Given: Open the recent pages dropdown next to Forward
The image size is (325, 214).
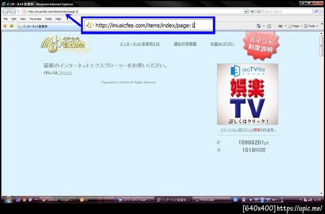Looking at the screenshot, I should click(18, 11).
